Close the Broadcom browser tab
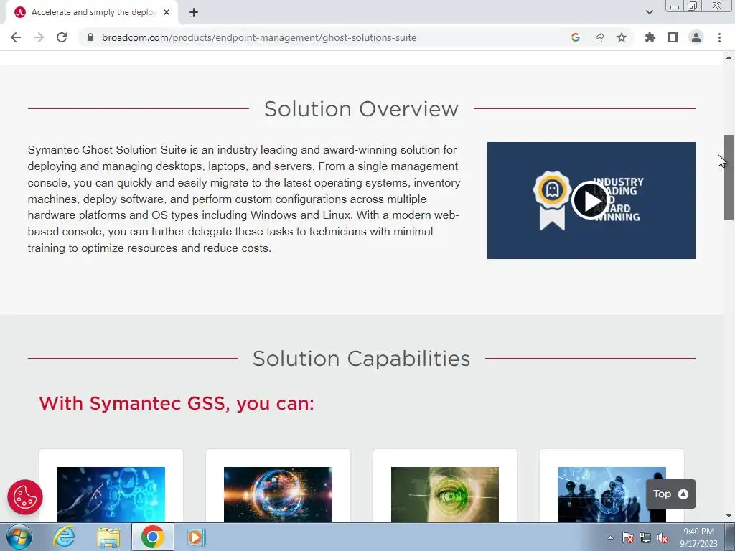 tap(167, 12)
